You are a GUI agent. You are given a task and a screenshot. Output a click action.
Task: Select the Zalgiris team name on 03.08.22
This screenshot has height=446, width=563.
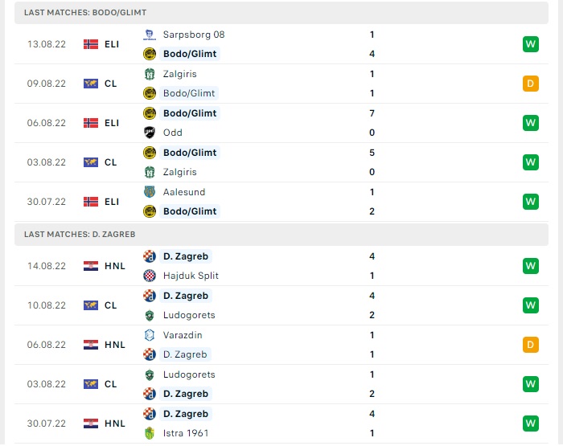(180, 172)
